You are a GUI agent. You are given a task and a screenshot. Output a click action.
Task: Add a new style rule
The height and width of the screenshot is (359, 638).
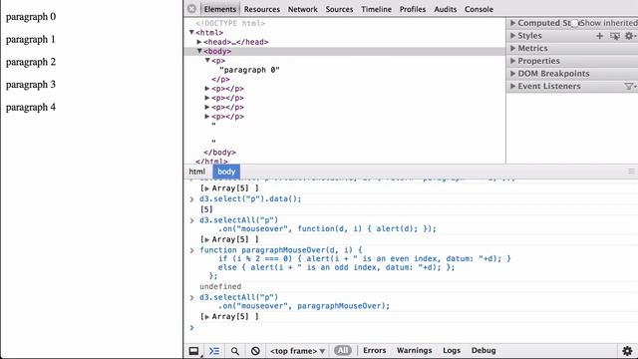(599, 36)
